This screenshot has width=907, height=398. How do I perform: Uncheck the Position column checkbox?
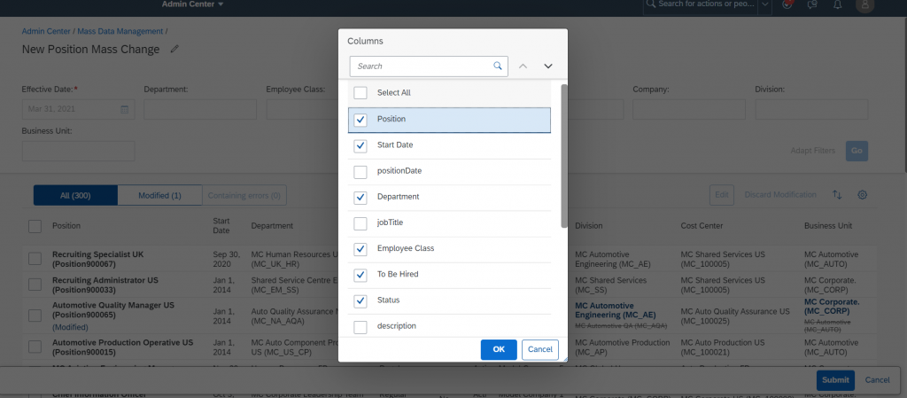360,119
